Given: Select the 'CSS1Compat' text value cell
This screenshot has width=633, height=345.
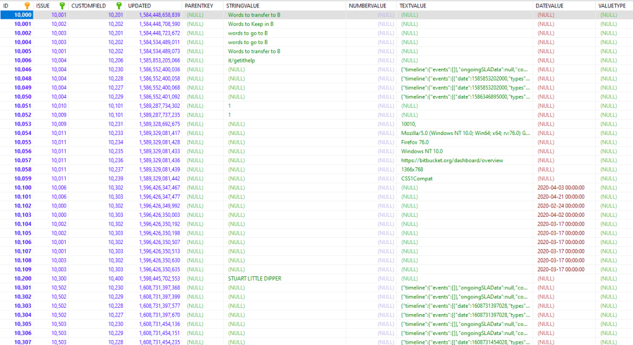Looking at the screenshot, I should [x=416, y=178].
